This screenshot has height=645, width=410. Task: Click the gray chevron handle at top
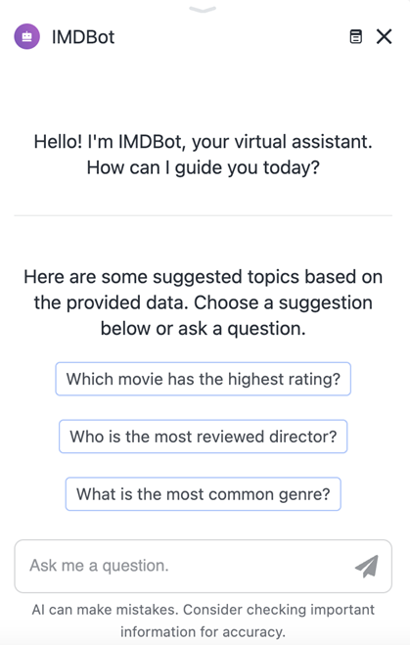click(x=203, y=10)
